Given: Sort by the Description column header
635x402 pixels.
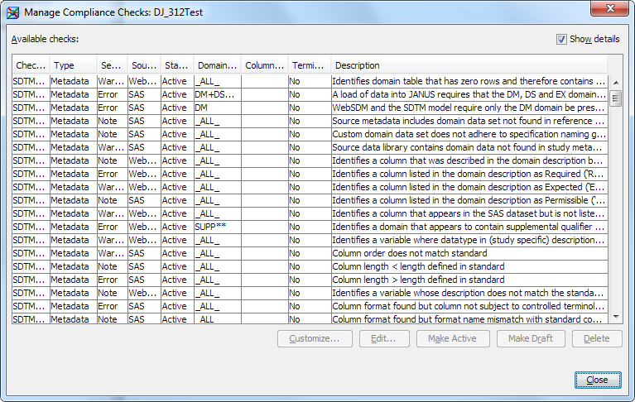Looking at the screenshot, I should pos(469,65).
